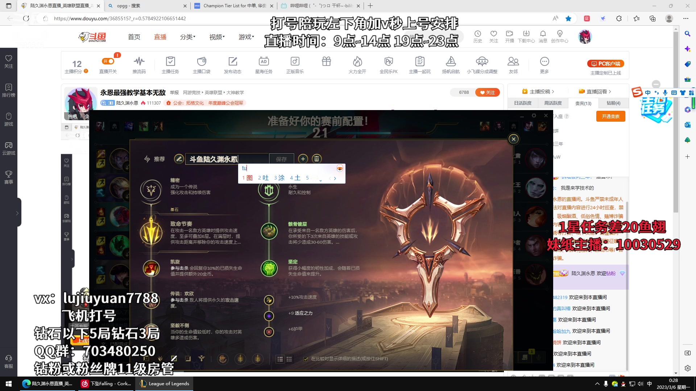Image resolution: width=696 pixels, height=391 pixels.
Task: Click the gift box icon in streamer toolbar
Action: [326, 61]
